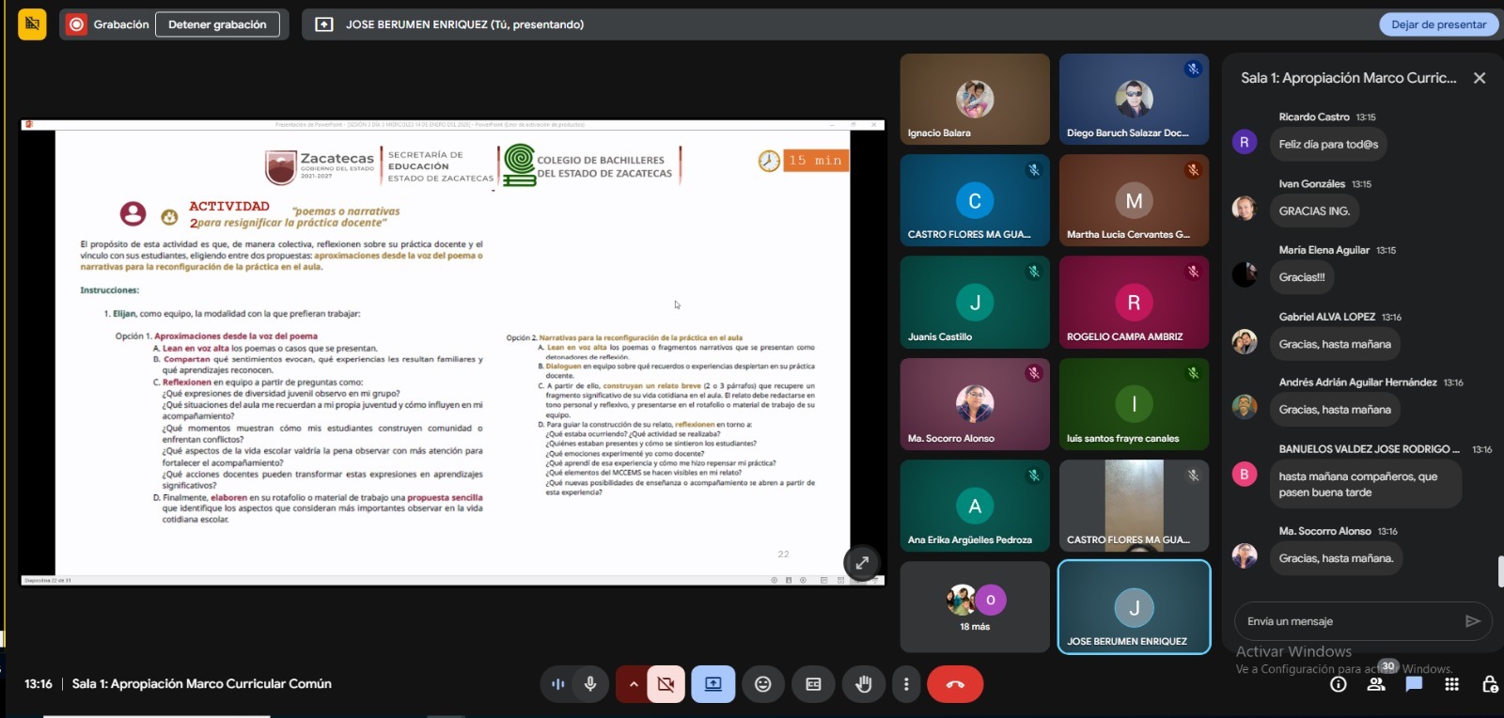Viewport: 1504px width, 718px height.
Task: Open host controls lock icon
Action: pyautogui.click(x=1490, y=684)
